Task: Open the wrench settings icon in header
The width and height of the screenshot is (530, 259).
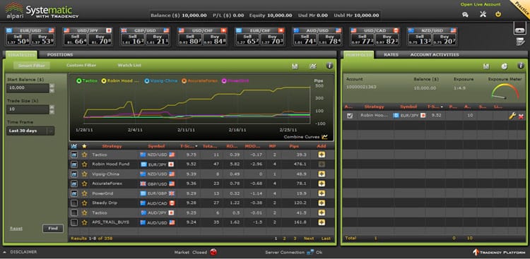Action: pyautogui.click(x=483, y=14)
